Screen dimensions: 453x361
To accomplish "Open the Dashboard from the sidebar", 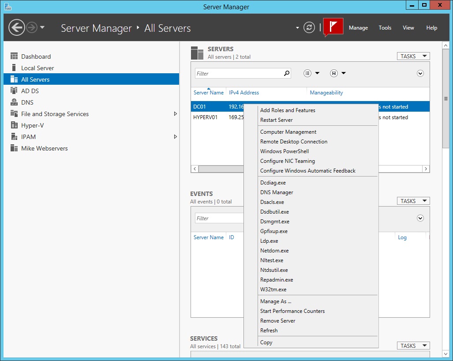I will [36, 56].
